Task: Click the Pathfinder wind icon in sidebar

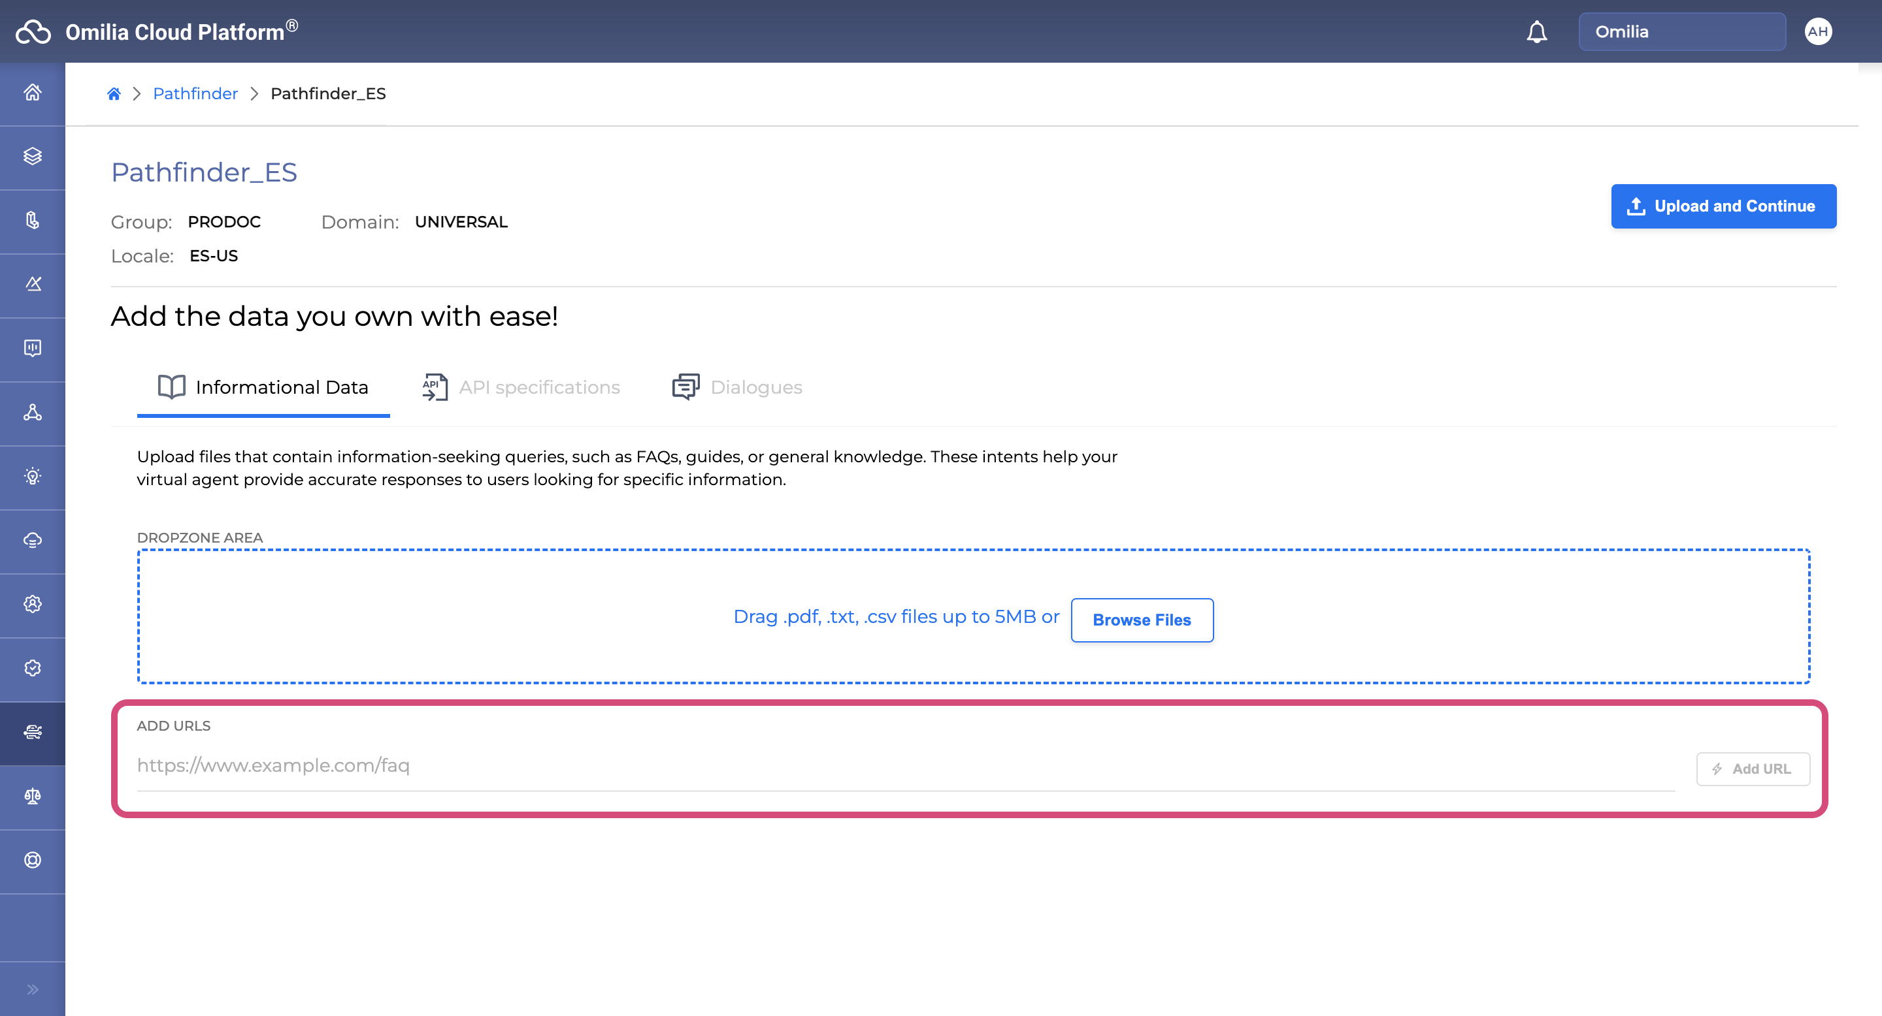Action: pyautogui.click(x=32, y=732)
